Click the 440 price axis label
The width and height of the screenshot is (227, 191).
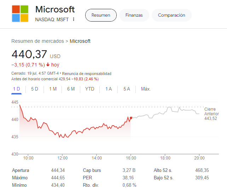(x=15, y=120)
